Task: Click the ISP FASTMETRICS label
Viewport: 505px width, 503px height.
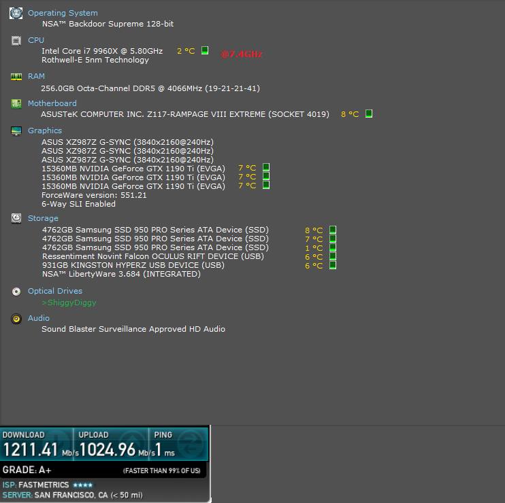Action: click(x=36, y=485)
